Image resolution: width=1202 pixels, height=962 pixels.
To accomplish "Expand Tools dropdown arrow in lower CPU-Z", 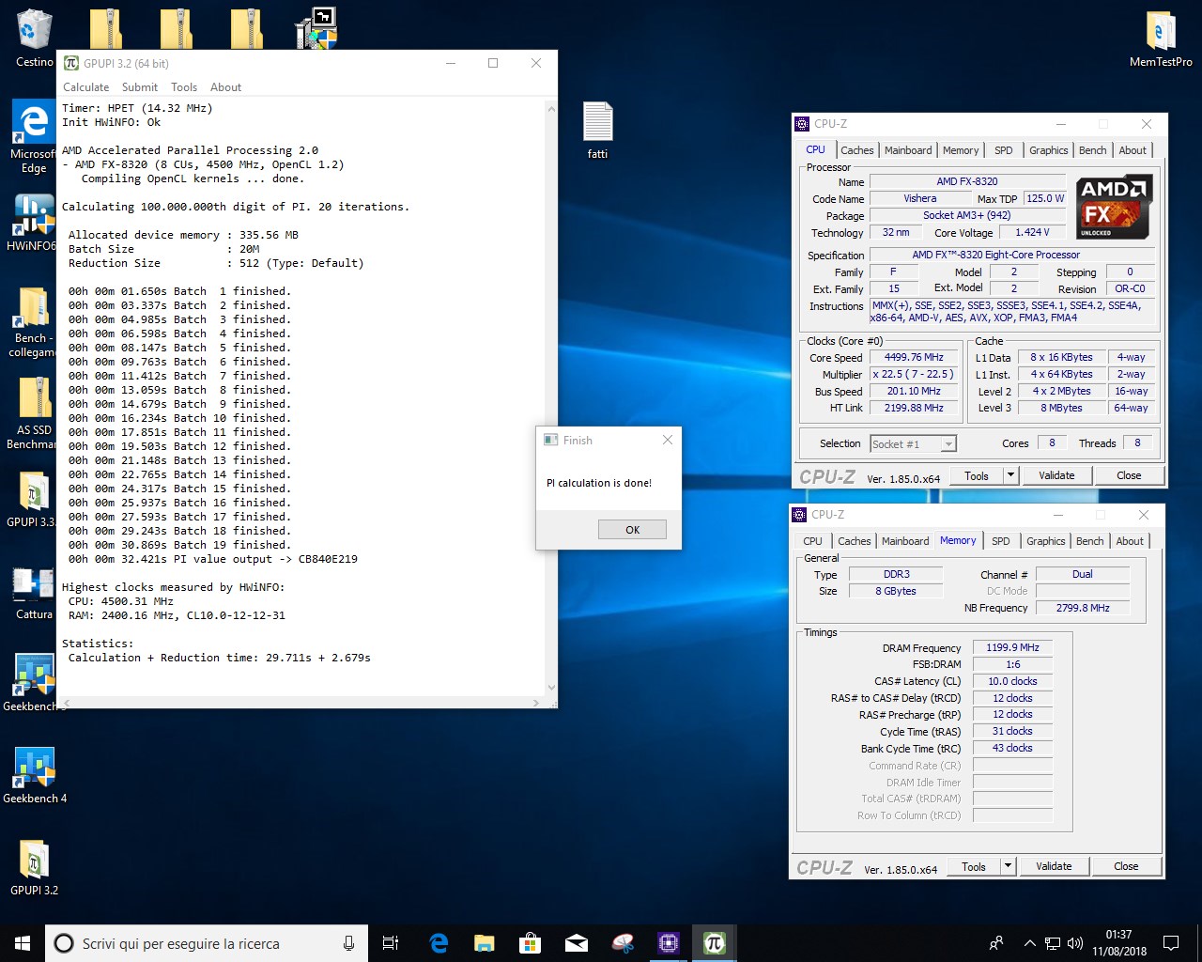I will click(x=1009, y=866).
